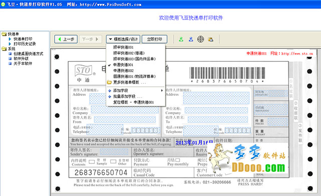
Task: Expand the 添加字段 submenu arrow
Action: coord(162,90)
